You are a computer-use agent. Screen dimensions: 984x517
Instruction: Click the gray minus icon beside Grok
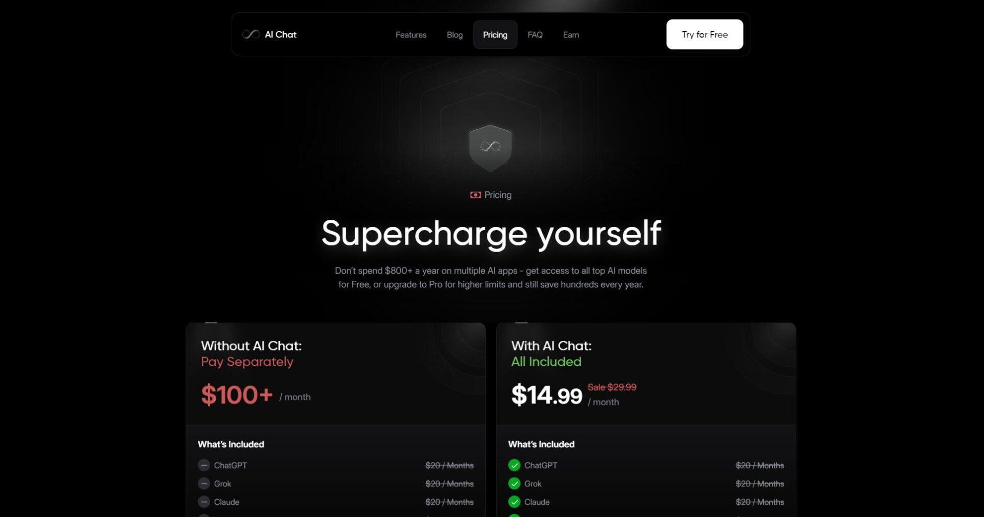coord(204,484)
